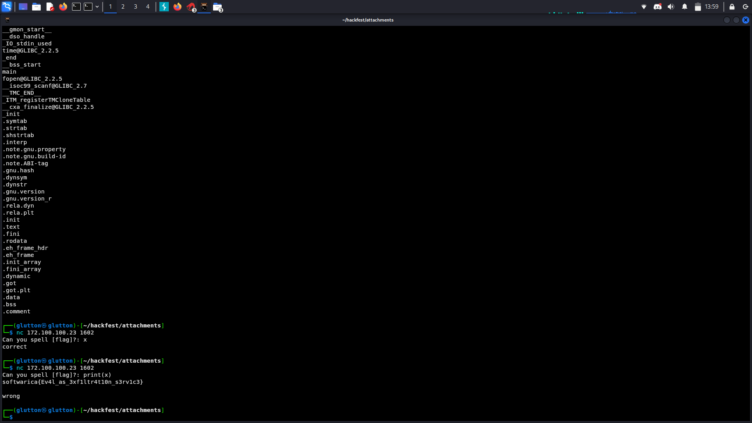Open the notifications bell icon
Viewport: 752px width, 423px height.
pos(684,6)
